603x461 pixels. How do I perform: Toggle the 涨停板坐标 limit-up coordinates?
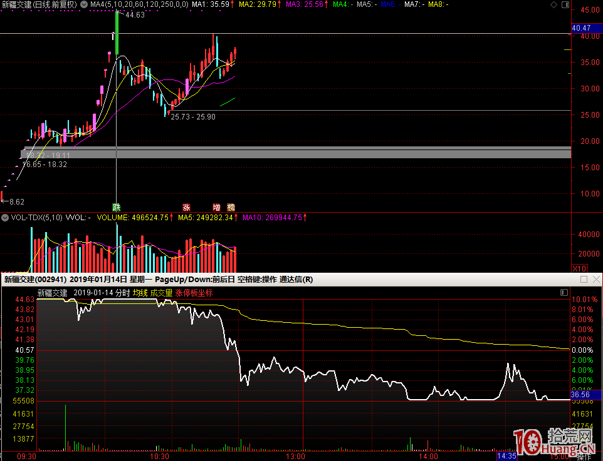click(194, 293)
